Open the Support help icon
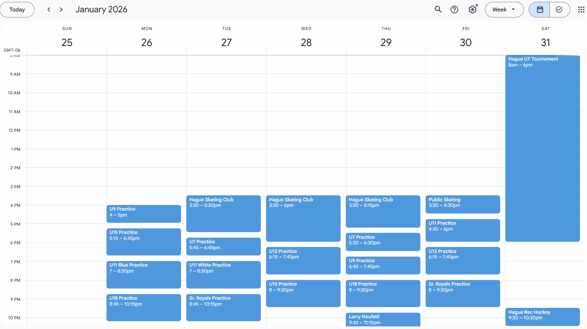Viewport: 587px width, 329px height. (454, 10)
